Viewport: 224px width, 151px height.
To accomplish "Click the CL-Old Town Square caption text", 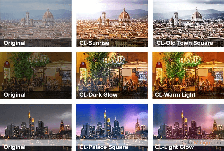I will point(185,43).
